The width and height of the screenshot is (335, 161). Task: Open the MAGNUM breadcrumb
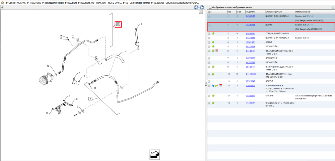click(x=72, y=3)
